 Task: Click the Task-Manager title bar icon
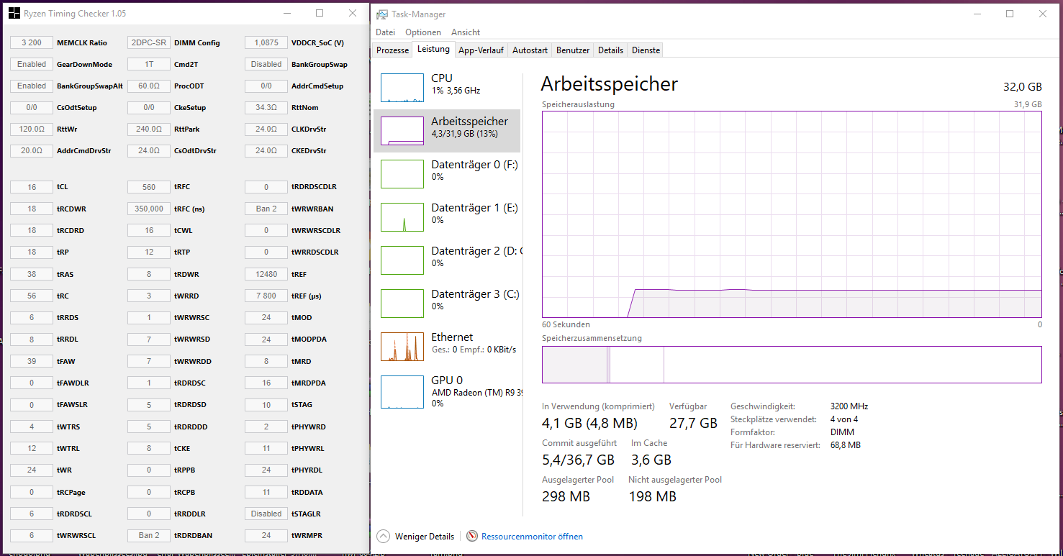(381, 14)
